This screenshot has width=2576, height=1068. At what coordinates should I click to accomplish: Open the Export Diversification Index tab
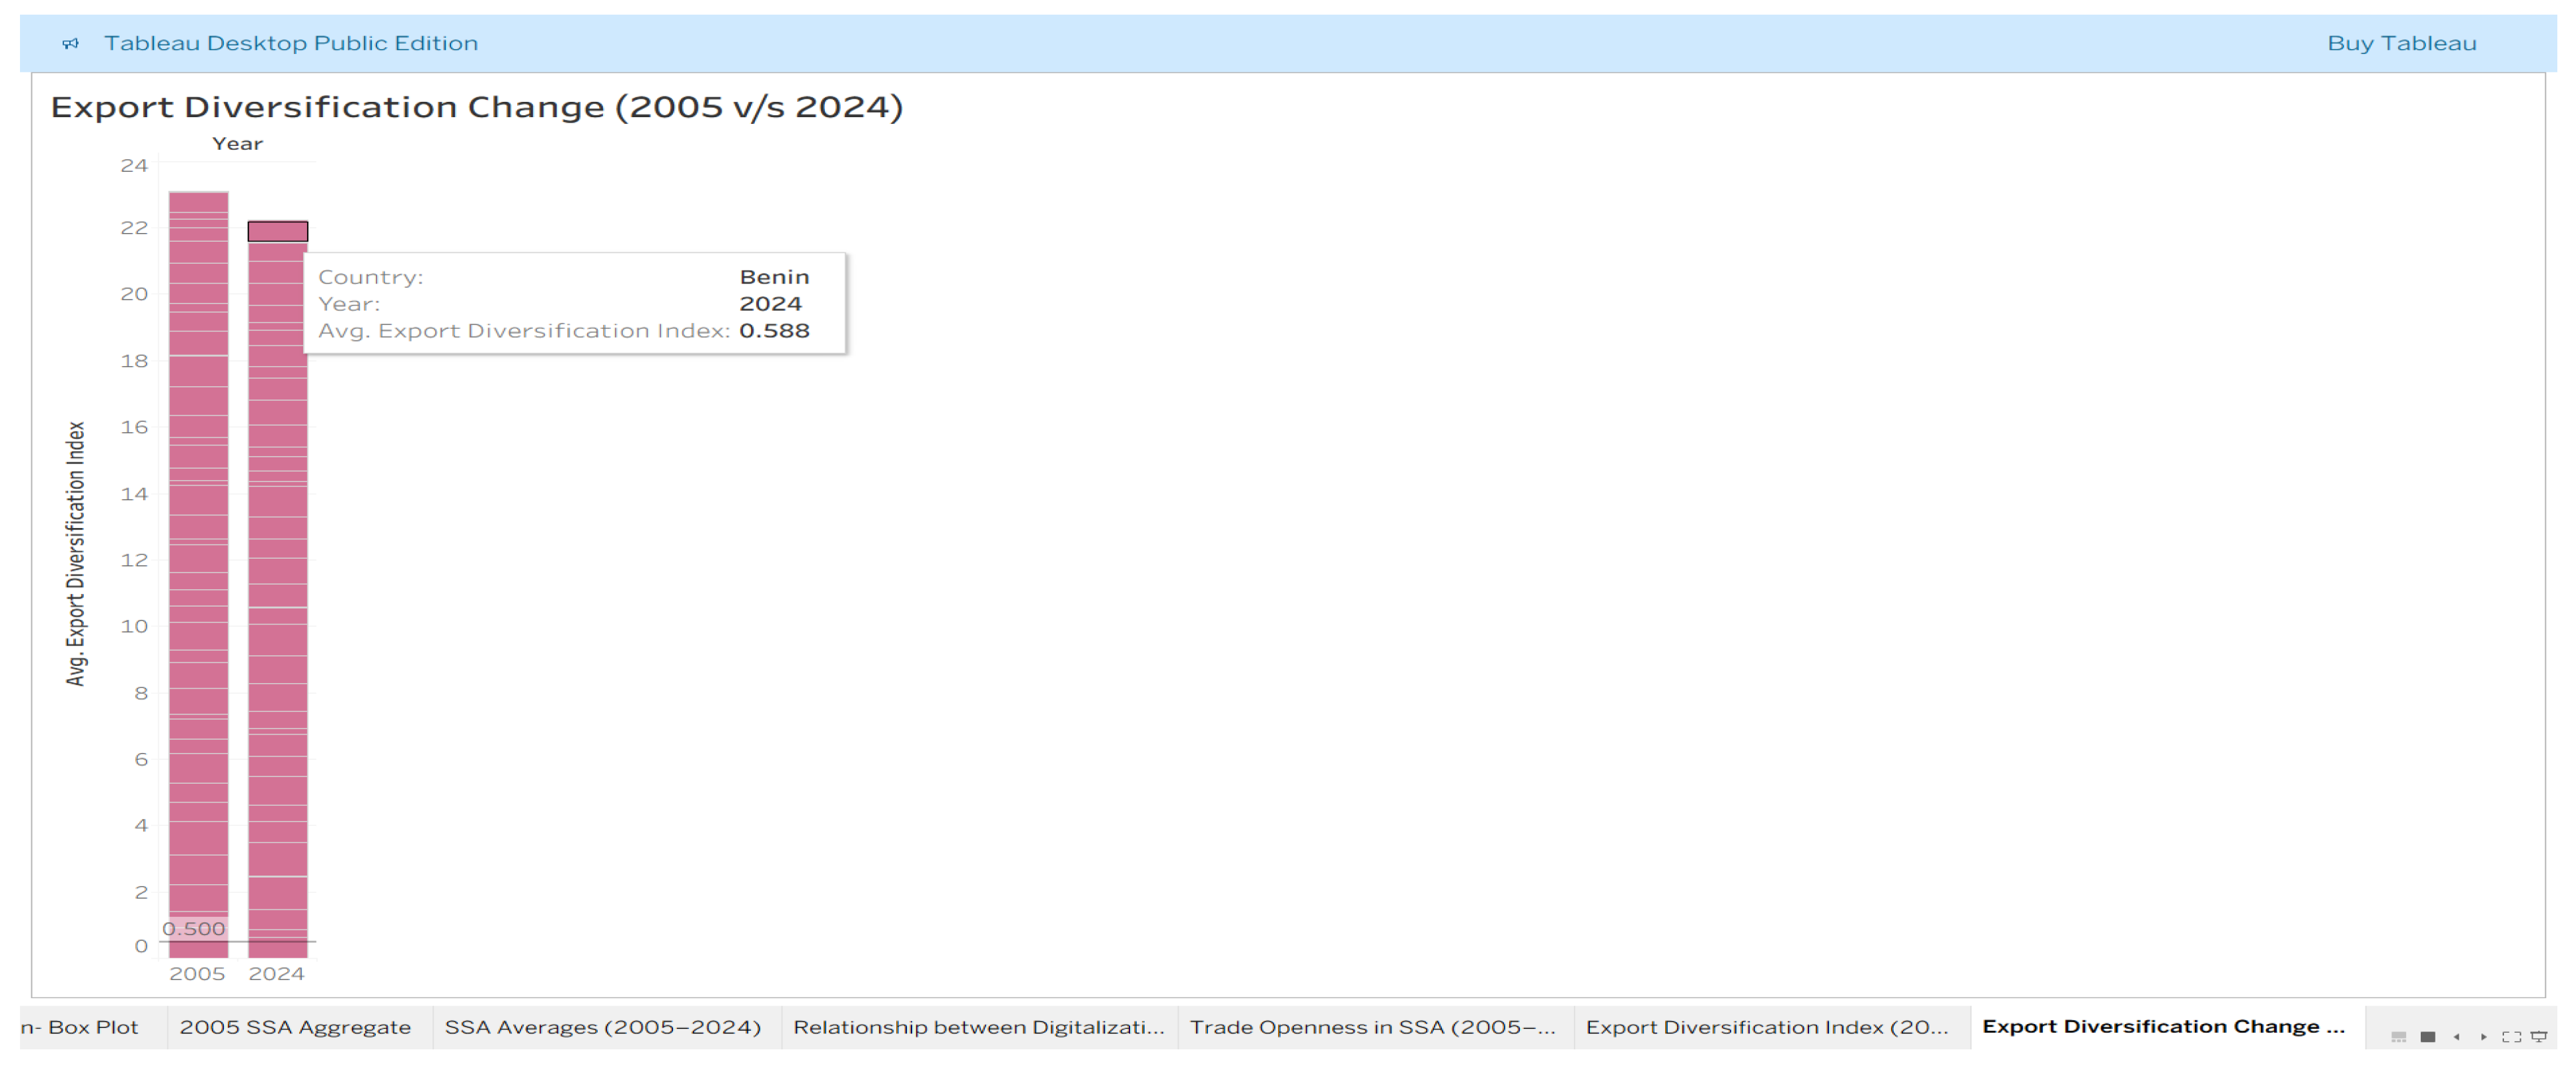click(1765, 1026)
